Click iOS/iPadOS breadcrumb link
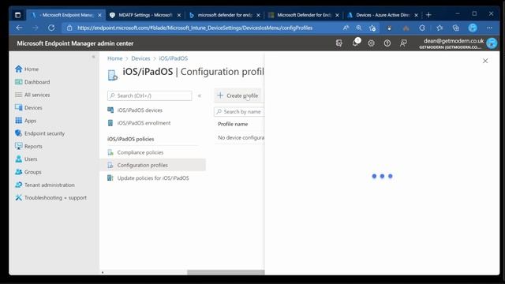This screenshot has width=505, height=284. point(174,58)
